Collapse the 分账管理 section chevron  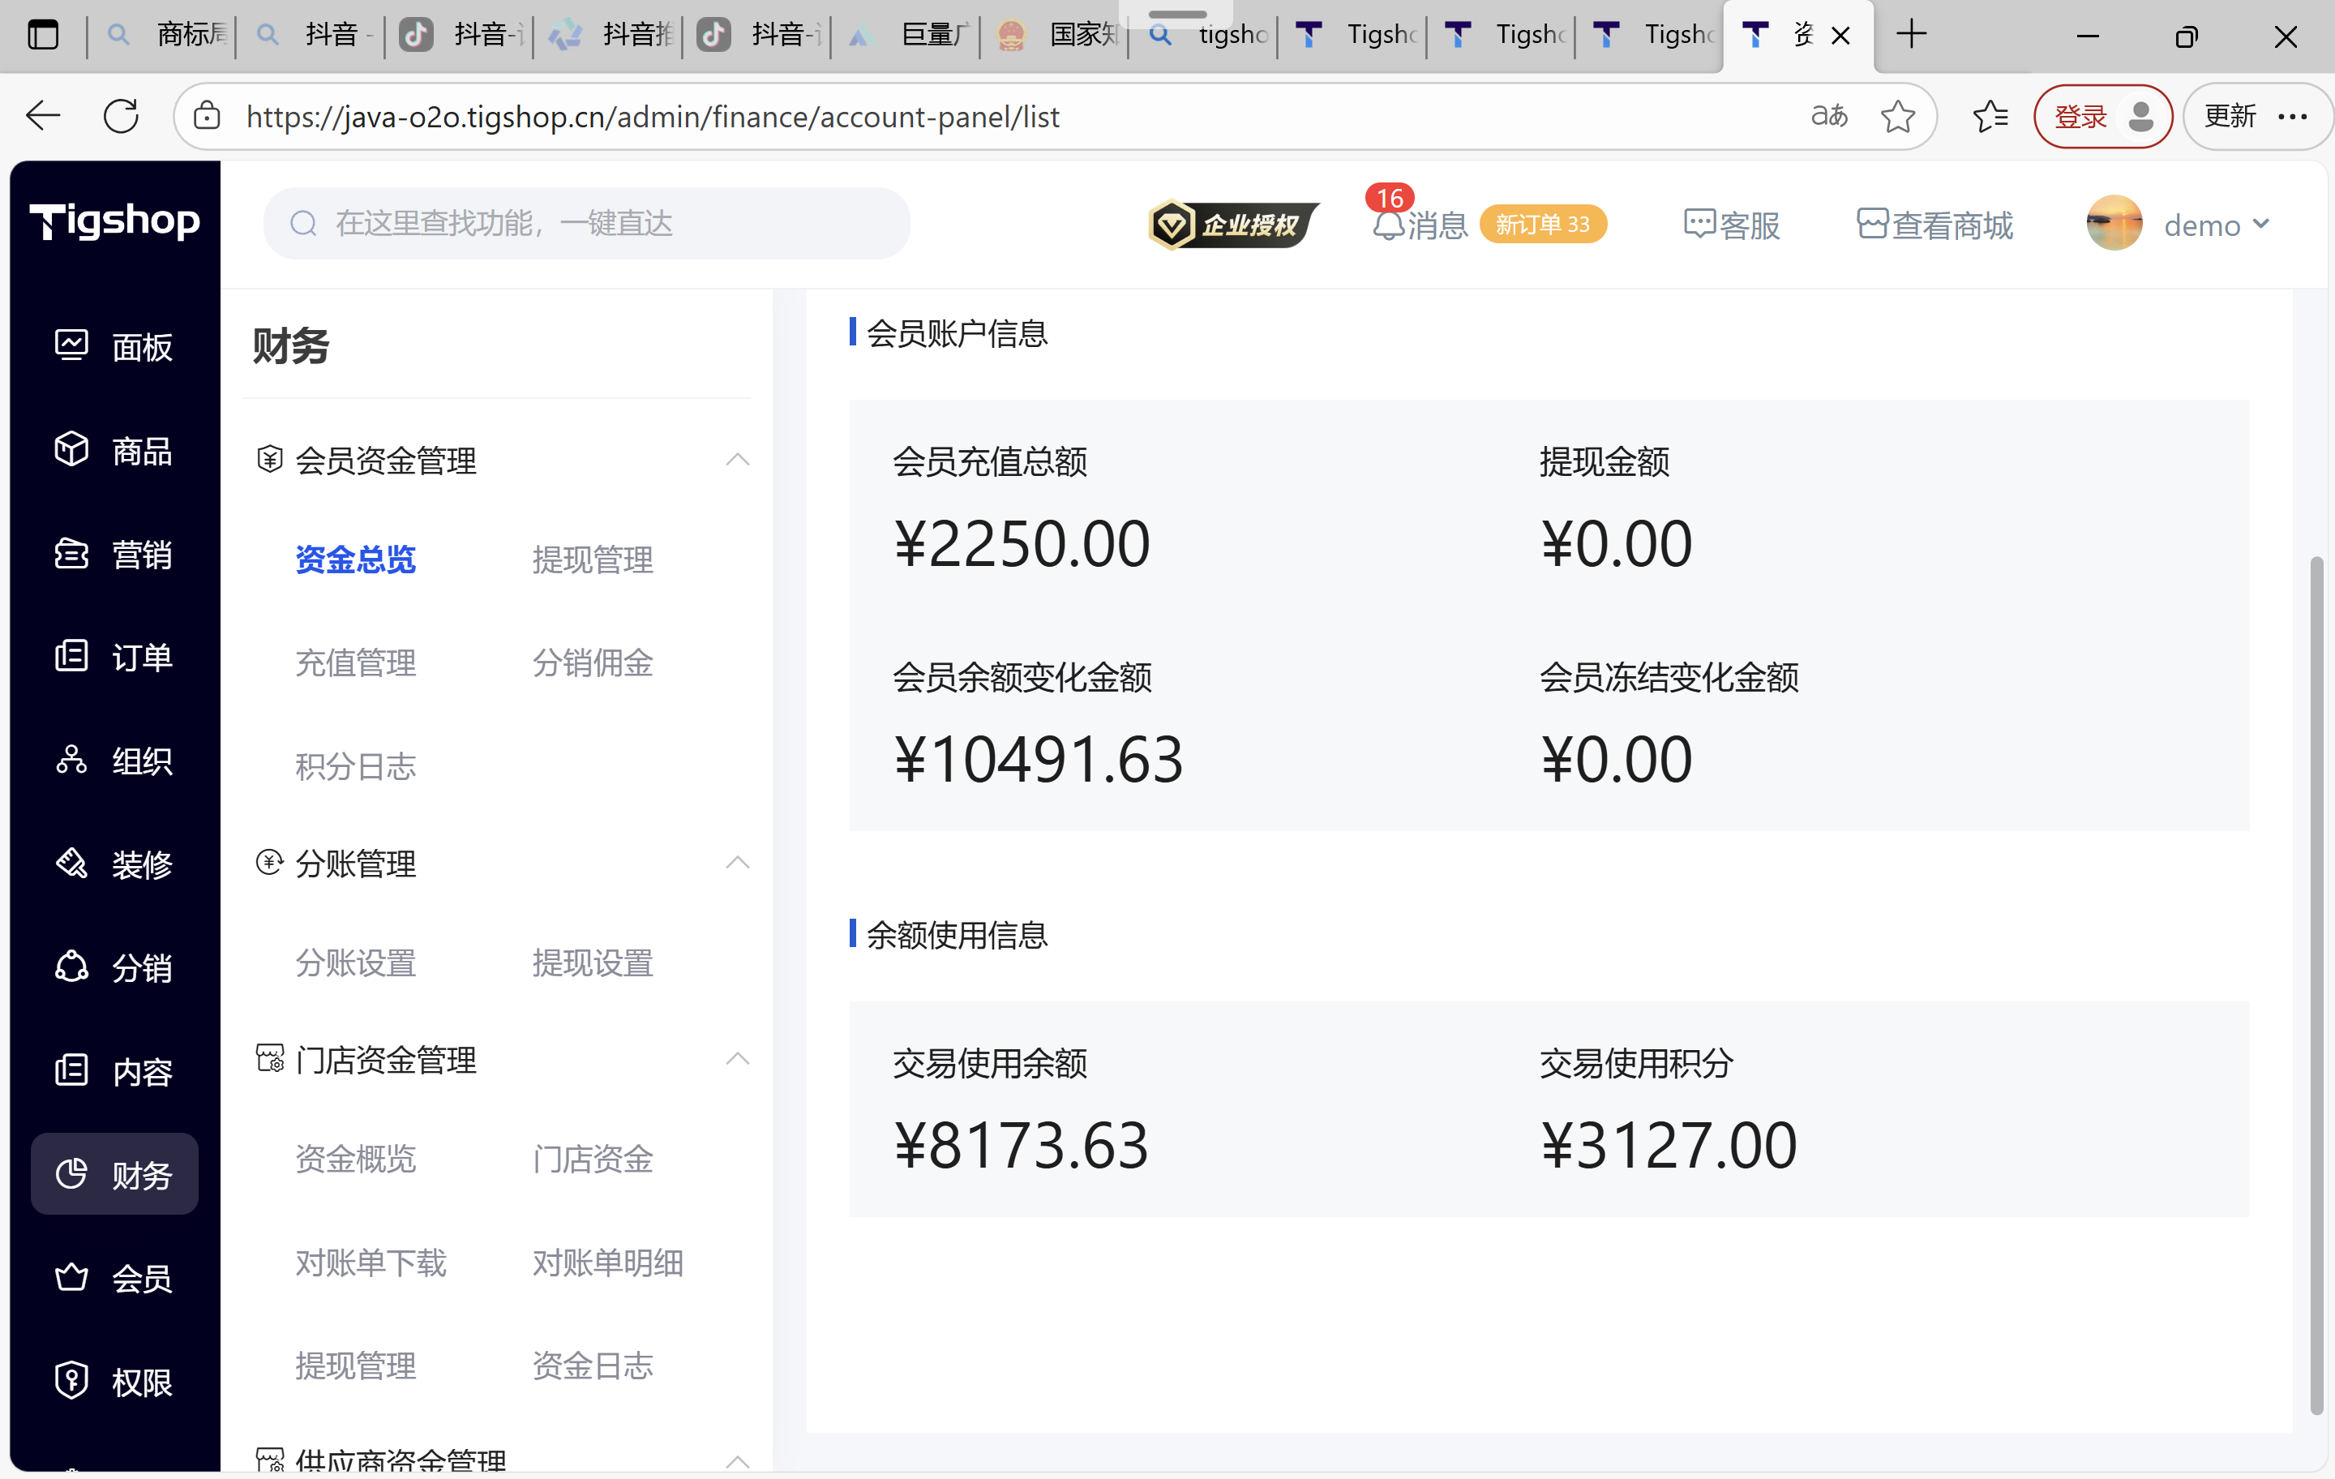[737, 862]
